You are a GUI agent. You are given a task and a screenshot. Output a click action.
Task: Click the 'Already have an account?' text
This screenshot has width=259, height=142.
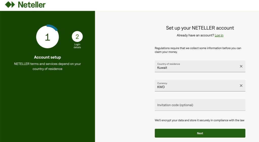(x=195, y=35)
